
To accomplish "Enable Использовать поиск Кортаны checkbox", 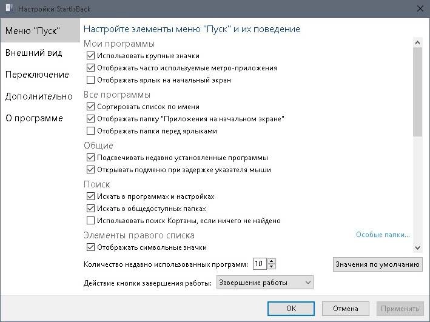I will pyautogui.click(x=90, y=221).
